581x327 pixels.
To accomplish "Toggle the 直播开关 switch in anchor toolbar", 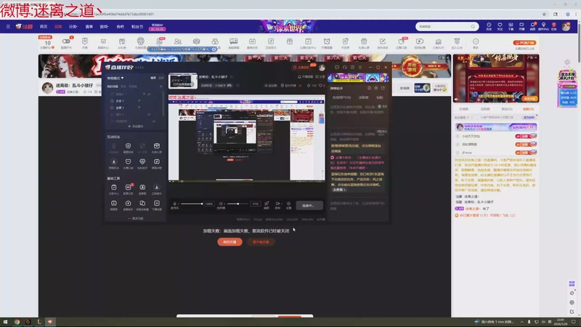I will tap(66, 43).
